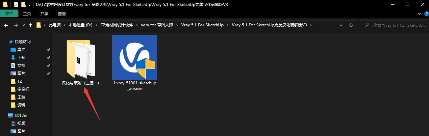Click the folder icon at title bar left
The height and width of the screenshot is (136, 429).
coord(5,5)
